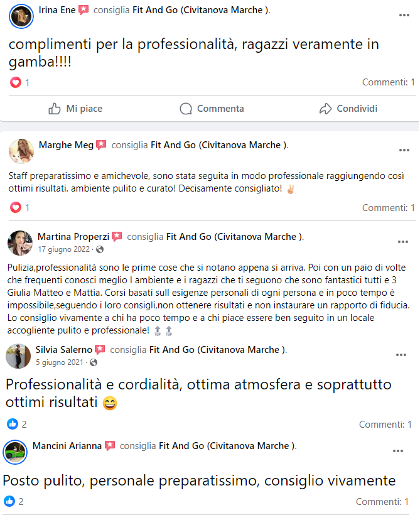
Task: Open Irina Ene's profile name link
Action: tap(57, 10)
